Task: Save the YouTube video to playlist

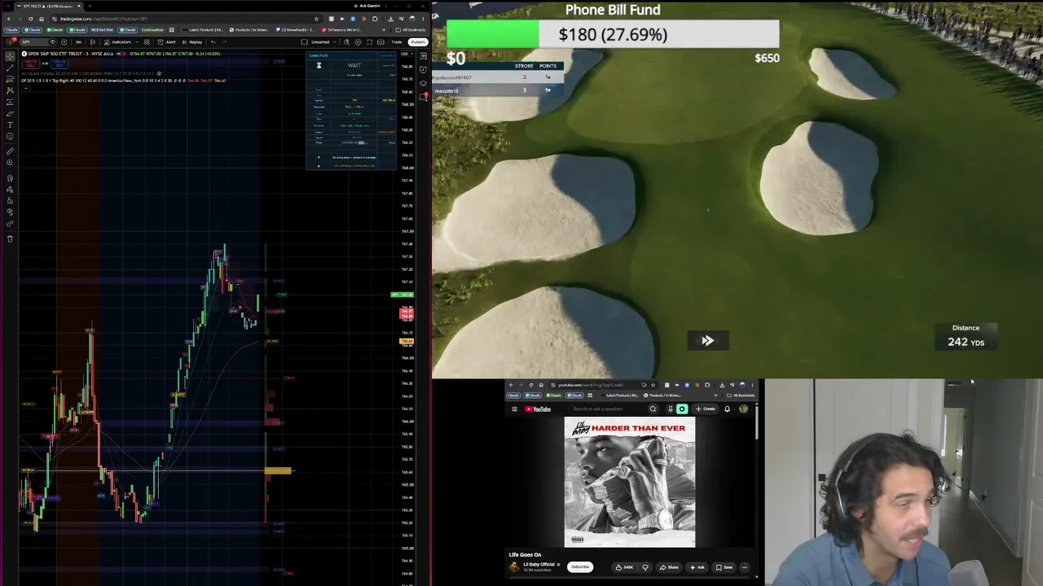Action: (x=725, y=567)
